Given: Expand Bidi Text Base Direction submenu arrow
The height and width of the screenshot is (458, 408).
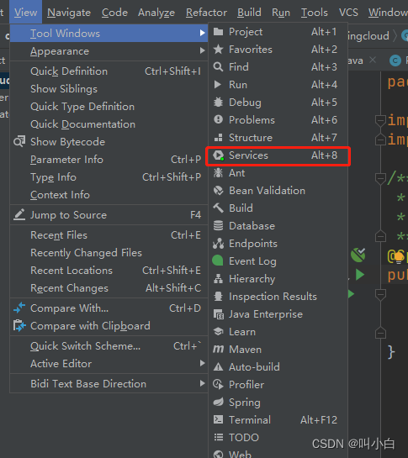Looking at the screenshot, I should click(202, 383).
